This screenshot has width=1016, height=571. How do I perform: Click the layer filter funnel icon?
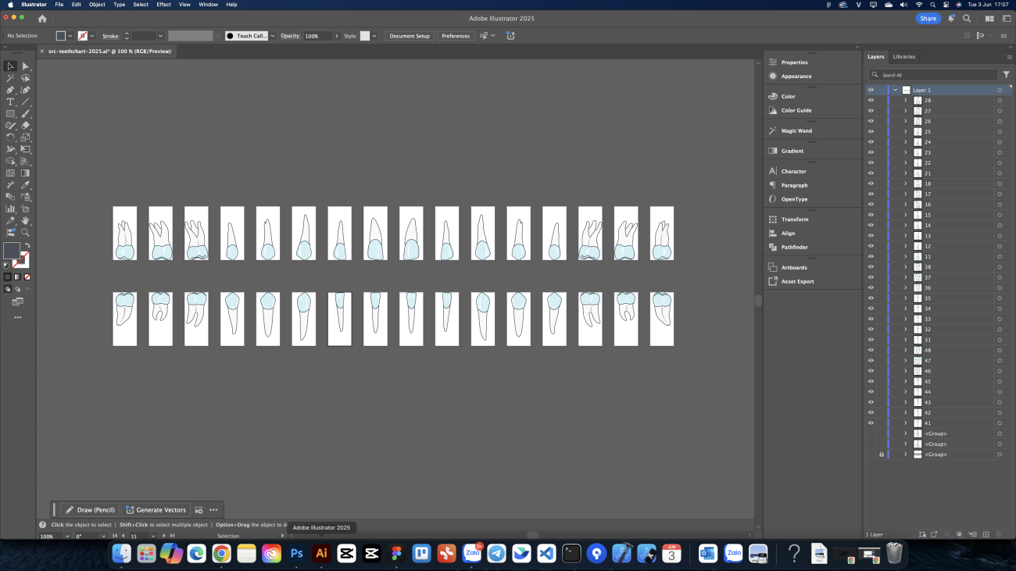pos(1007,75)
